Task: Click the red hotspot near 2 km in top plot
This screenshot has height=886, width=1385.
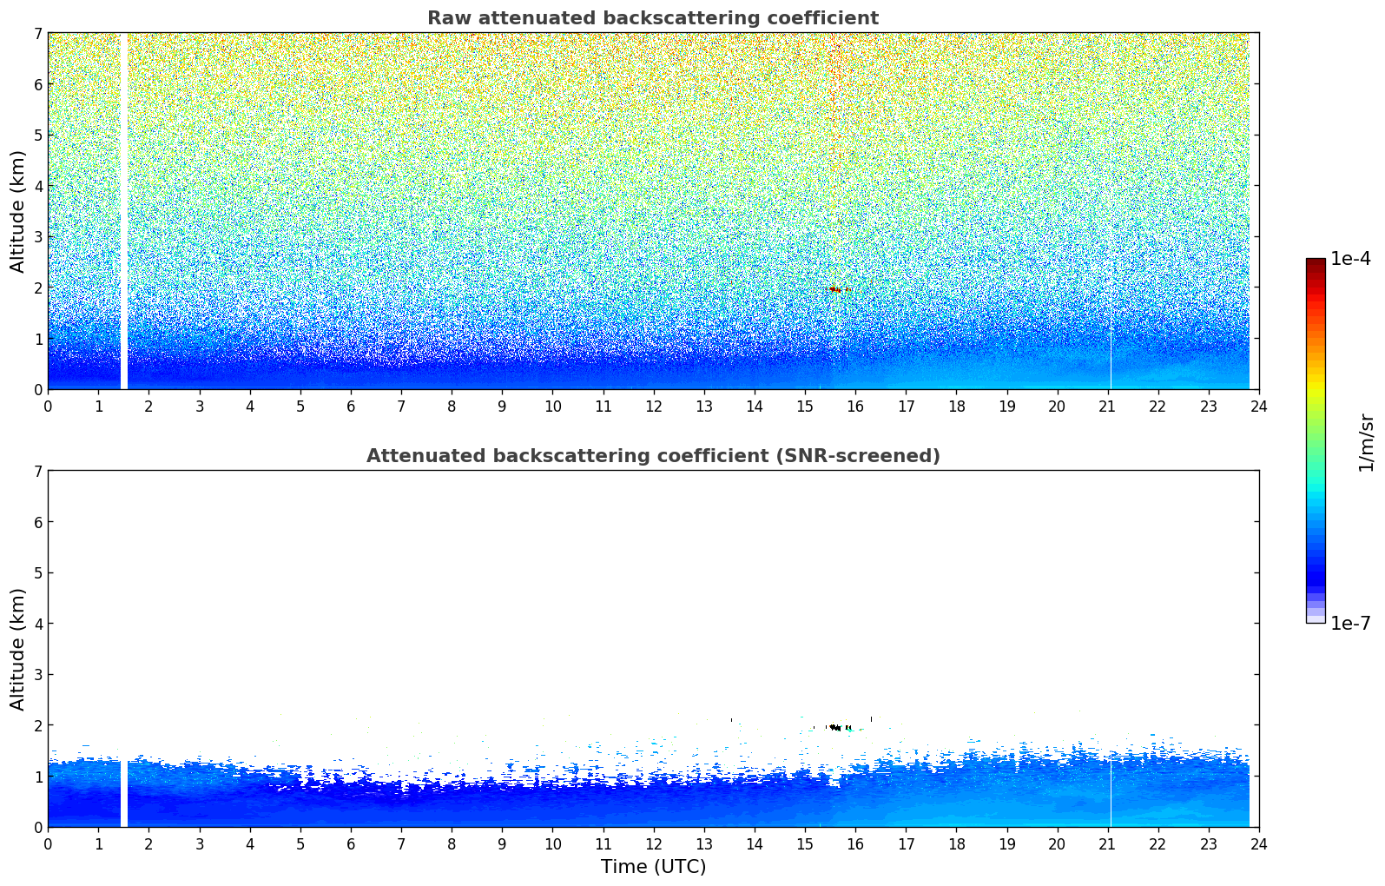Action: (x=836, y=289)
